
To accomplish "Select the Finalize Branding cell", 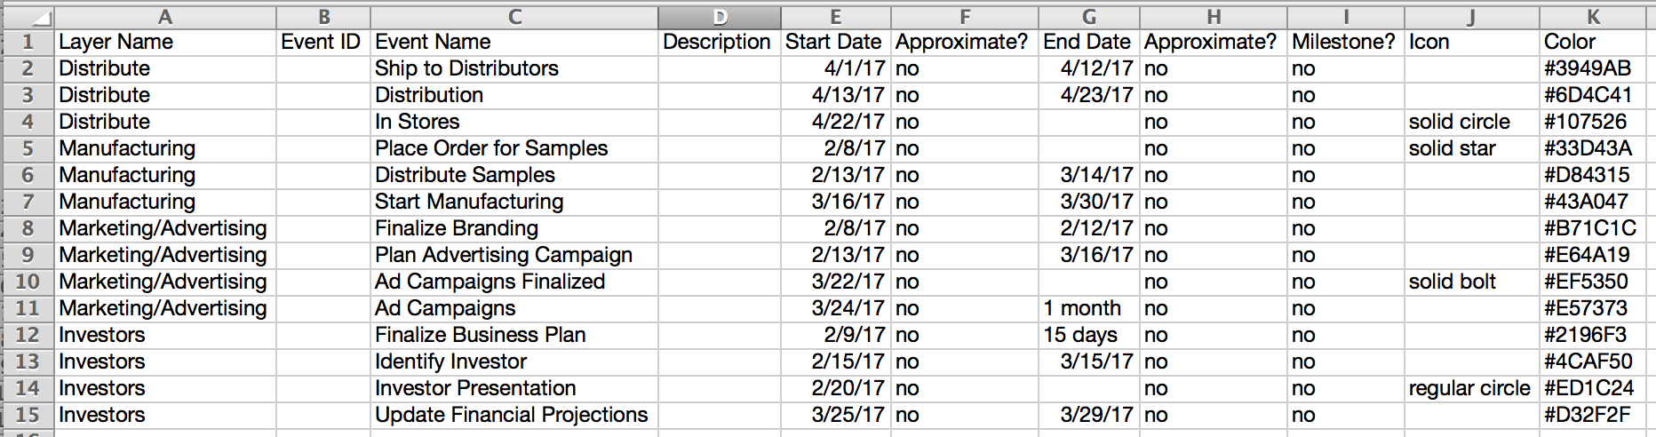I will 514,228.
